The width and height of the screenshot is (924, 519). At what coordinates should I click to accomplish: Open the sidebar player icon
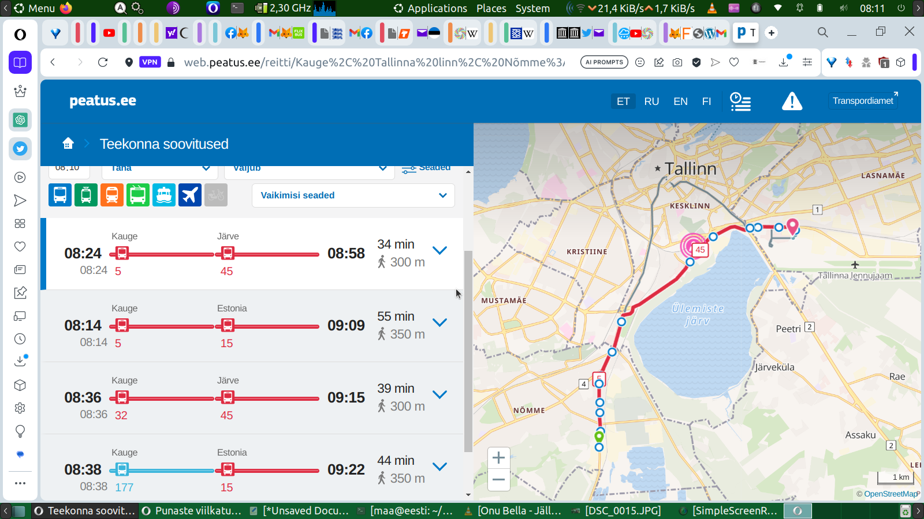tap(20, 178)
